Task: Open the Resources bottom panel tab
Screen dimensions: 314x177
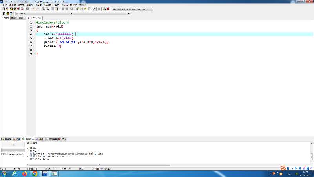Action: pyautogui.click(x=16, y=139)
